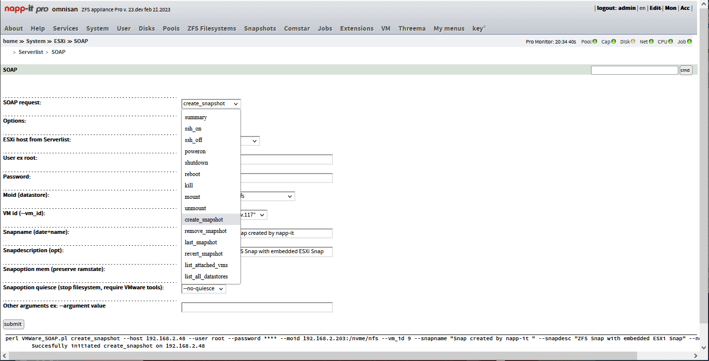Click the Pool status indicator light

coord(595,42)
